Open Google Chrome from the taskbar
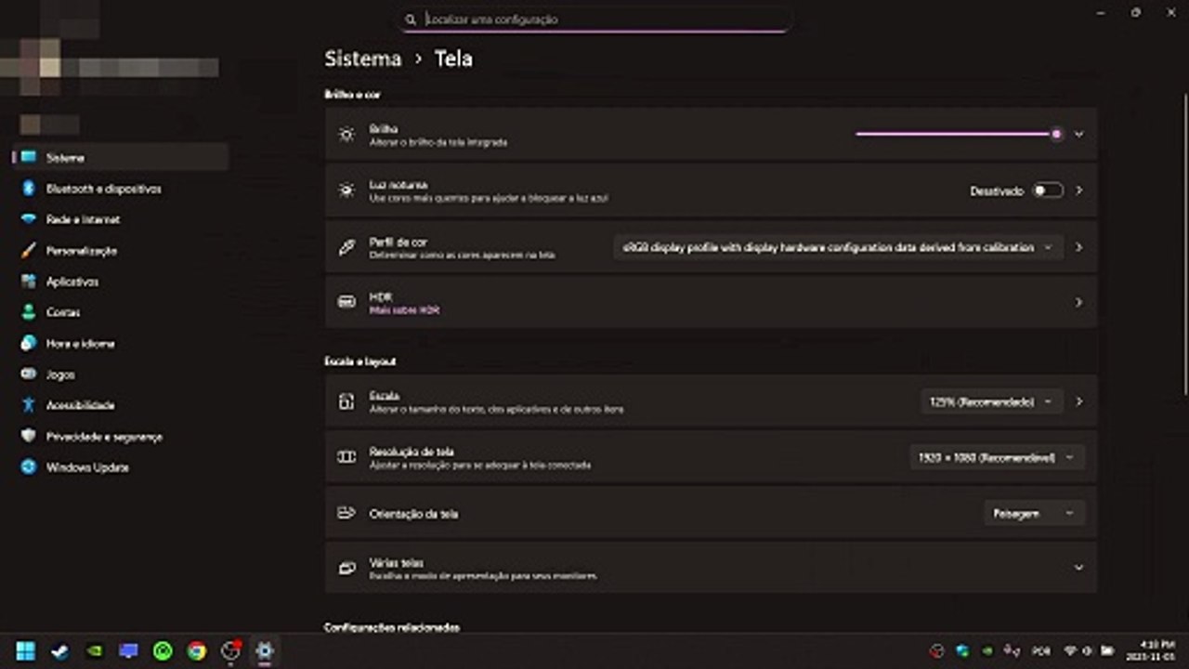 point(196,651)
